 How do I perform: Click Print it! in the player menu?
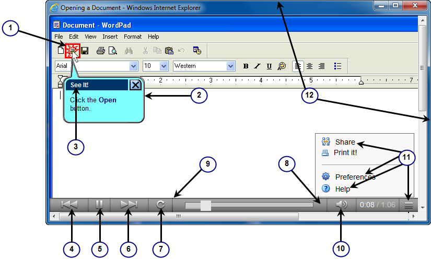coord(345,152)
